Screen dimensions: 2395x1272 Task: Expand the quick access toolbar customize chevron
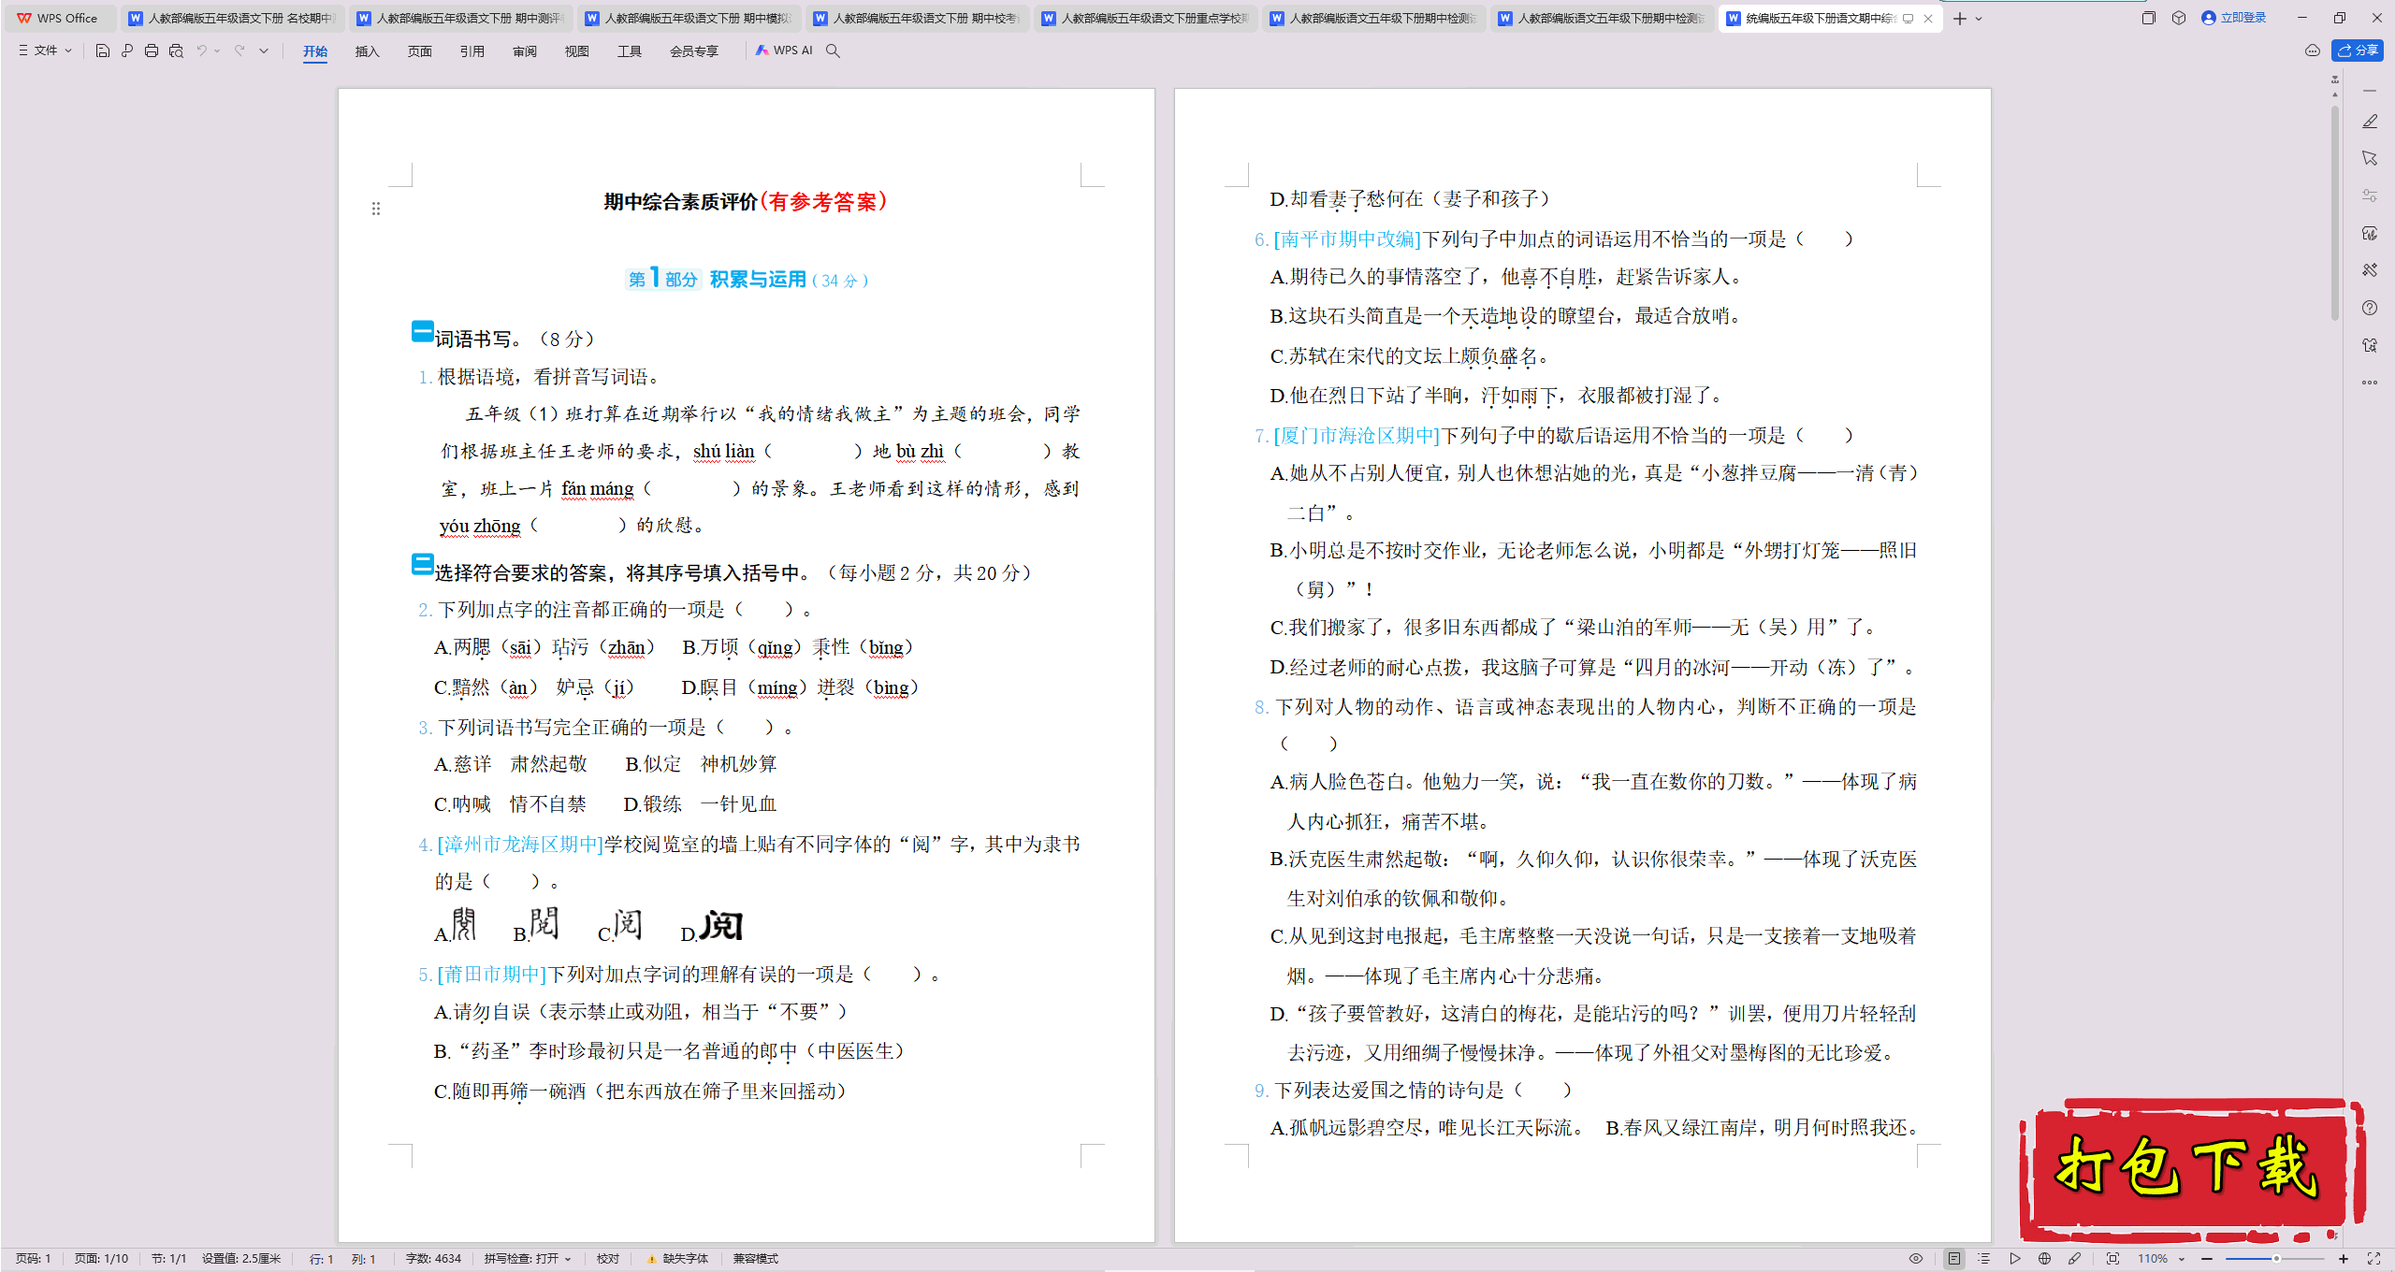pyautogui.click(x=264, y=51)
